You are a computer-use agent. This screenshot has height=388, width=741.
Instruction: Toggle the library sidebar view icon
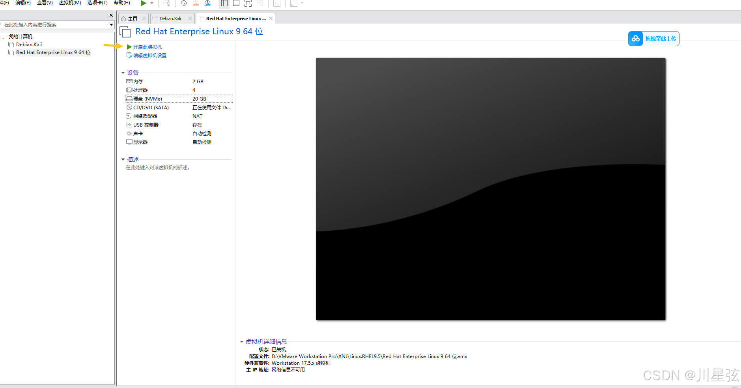point(224,3)
